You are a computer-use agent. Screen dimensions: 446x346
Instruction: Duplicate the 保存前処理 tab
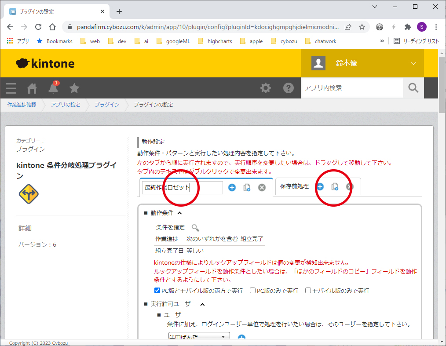click(x=335, y=186)
